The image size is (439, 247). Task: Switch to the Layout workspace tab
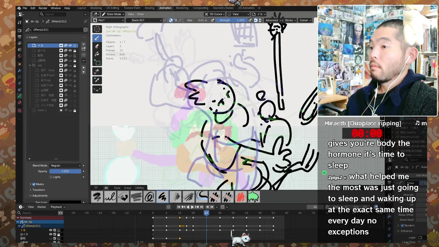tap(82, 8)
